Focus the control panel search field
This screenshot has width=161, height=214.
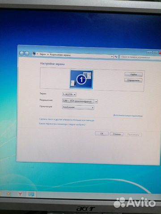pyautogui.click(x=140, y=57)
